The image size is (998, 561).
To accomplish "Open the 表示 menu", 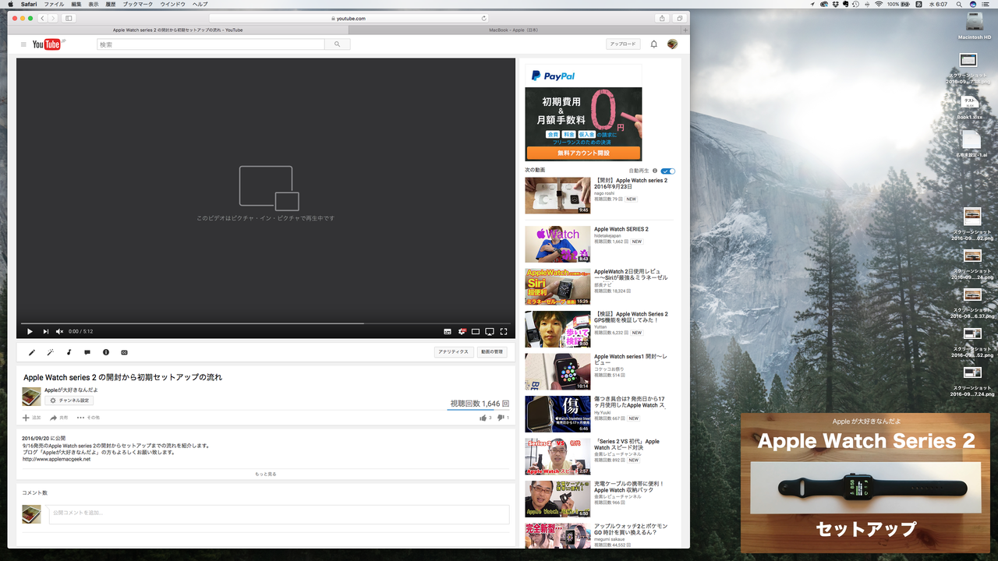I will pyautogui.click(x=94, y=4).
